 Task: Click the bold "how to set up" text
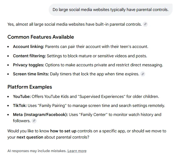(63, 131)
